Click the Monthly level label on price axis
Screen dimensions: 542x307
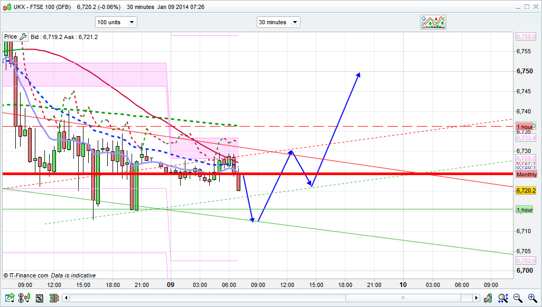pos(526,175)
